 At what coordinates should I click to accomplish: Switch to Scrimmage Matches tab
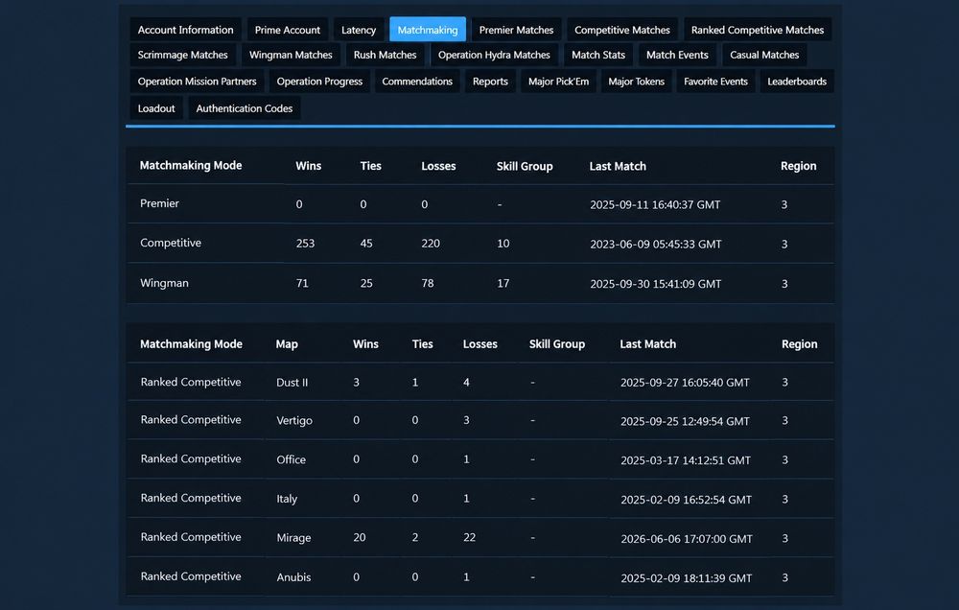pyautogui.click(x=182, y=55)
